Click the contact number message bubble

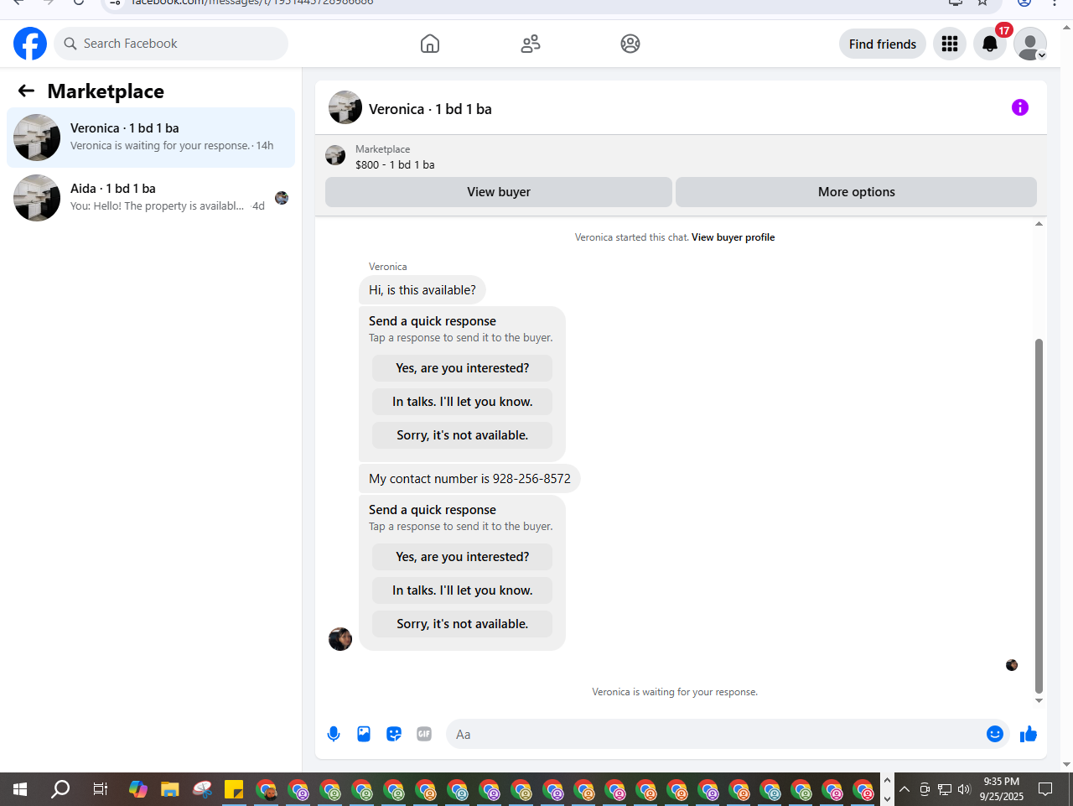pyautogui.click(x=469, y=479)
